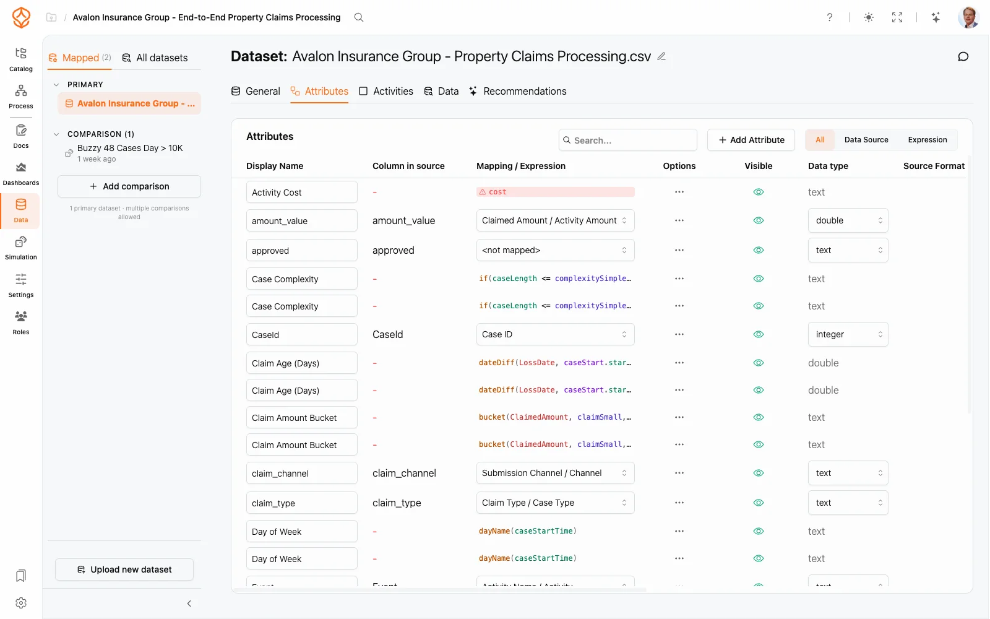Select Buzzy 48 Cases Day > 10K dataset
Viewport: 990px width, 619px height.
pos(129,153)
